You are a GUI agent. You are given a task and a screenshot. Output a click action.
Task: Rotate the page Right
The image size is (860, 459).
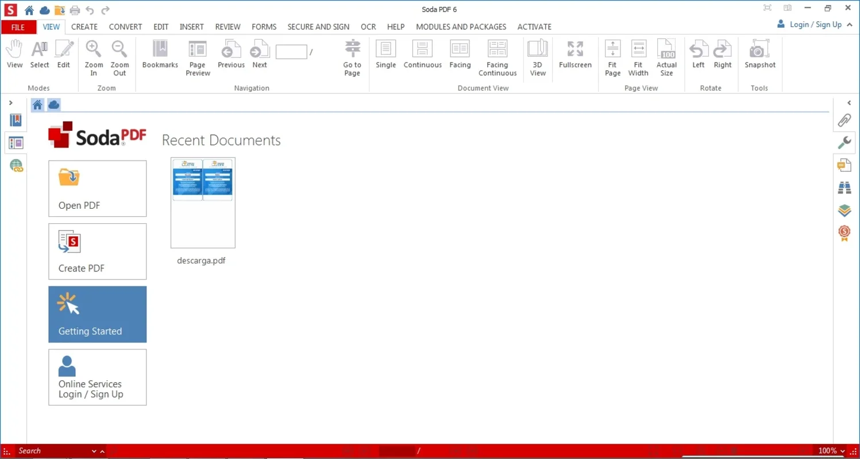(723, 55)
